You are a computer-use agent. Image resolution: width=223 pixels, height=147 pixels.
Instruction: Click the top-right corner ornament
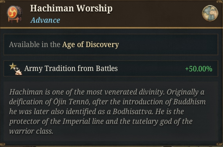(x=220, y=2)
